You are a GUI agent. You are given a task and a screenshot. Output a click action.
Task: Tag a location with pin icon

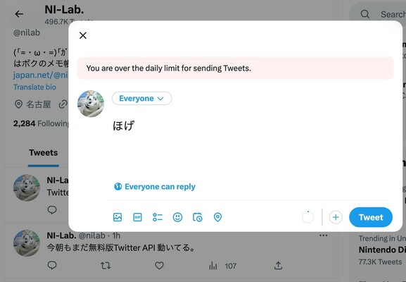click(x=217, y=217)
